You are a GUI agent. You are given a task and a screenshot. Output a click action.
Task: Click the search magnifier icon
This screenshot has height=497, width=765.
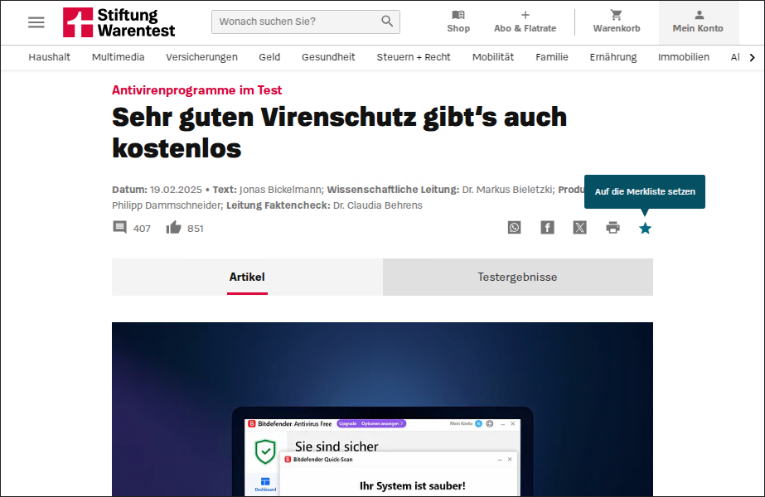click(x=387, y=22)
